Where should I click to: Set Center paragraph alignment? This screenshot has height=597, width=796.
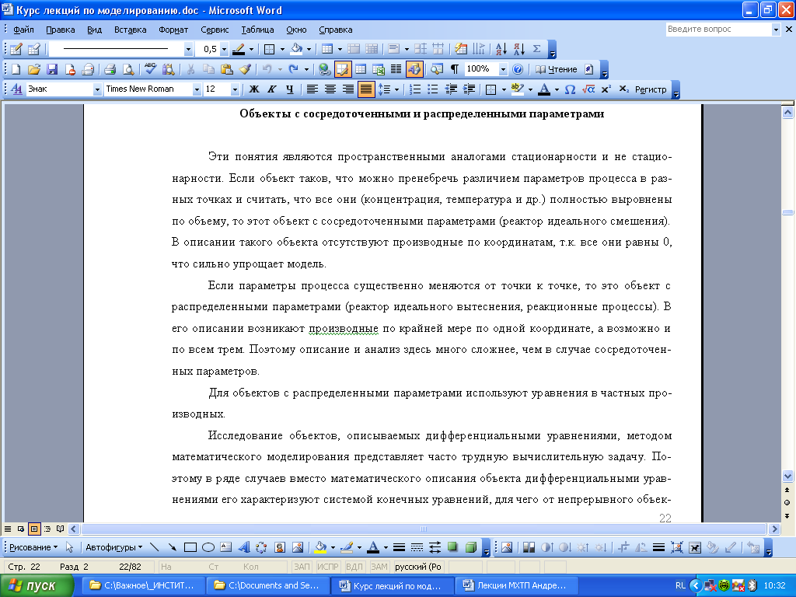[330, 89]
